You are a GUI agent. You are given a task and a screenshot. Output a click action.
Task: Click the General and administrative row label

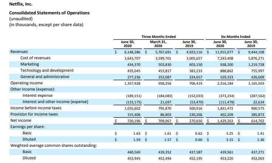coord(45,77)
